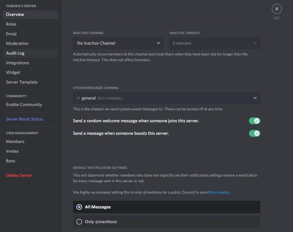Open System Messages Channel general dropdown
Screen dimensions: 293x232
(166, 98)
